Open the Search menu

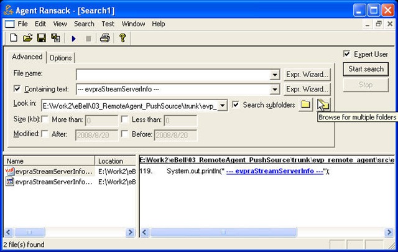coord(84,24)
